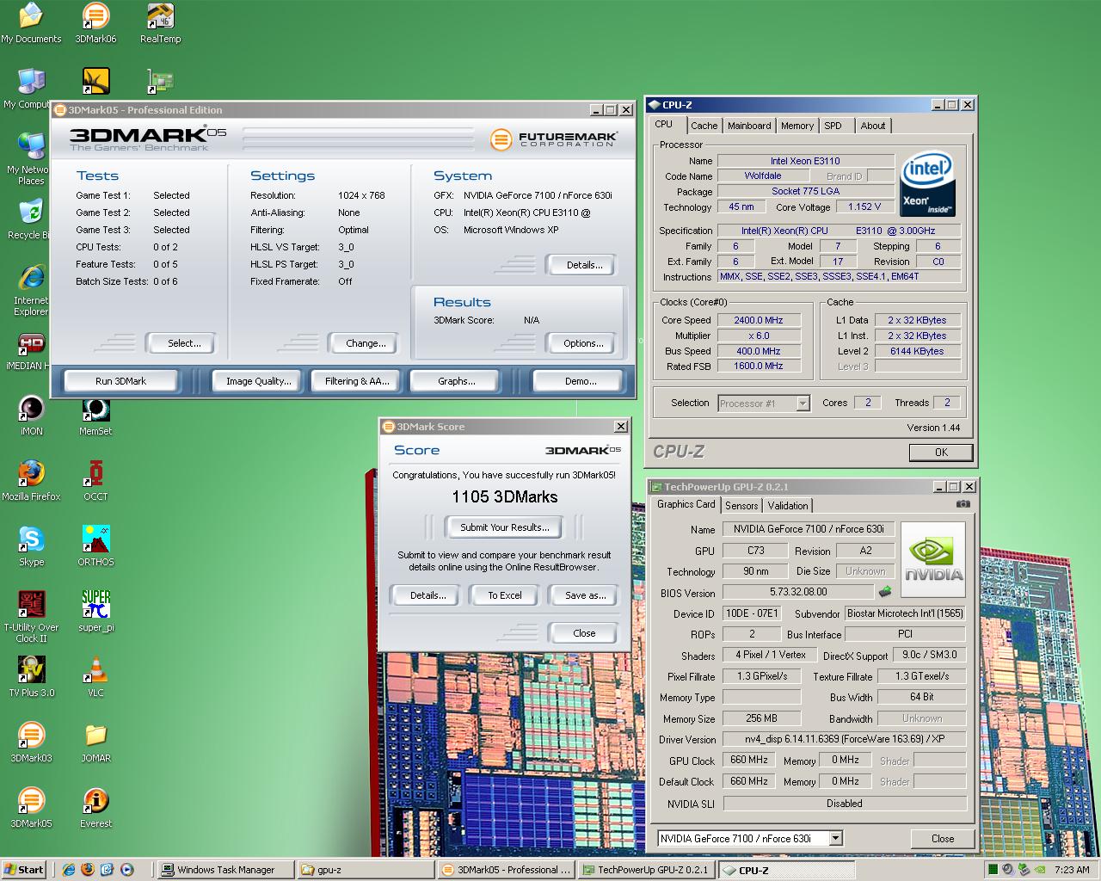
Task: Open the About tab in CPU-Z
Action: [x=873, y=126]
